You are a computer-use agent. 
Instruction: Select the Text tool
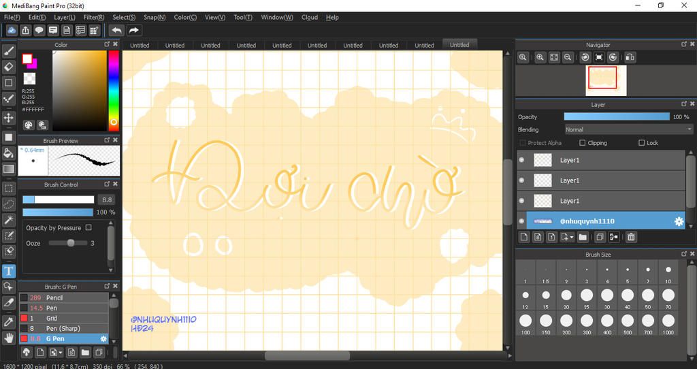(x=8, y=271)
